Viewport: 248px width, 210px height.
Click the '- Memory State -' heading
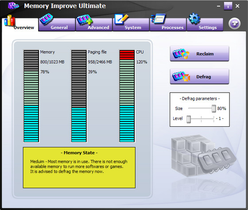tap(79, 153)
